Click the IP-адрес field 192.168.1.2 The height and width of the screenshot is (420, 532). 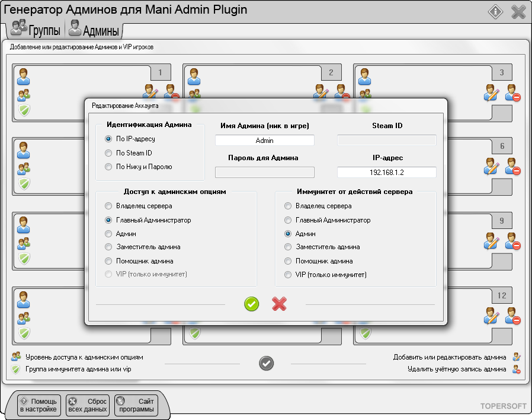click(387, 172)
